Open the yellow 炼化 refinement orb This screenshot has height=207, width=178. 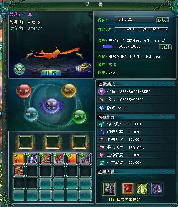69,90
